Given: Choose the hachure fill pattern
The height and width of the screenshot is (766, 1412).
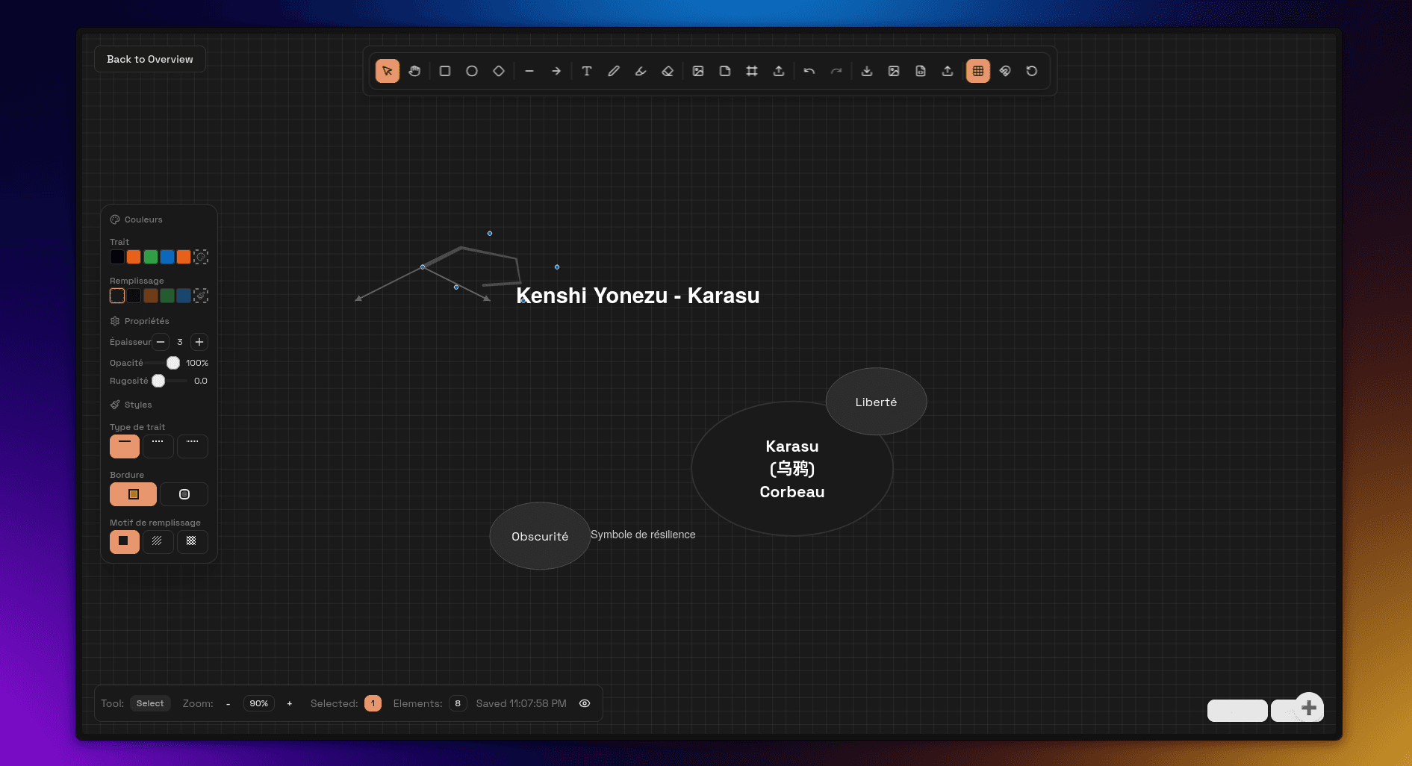Looking at the screenshot, I should [x=158, y=541].
